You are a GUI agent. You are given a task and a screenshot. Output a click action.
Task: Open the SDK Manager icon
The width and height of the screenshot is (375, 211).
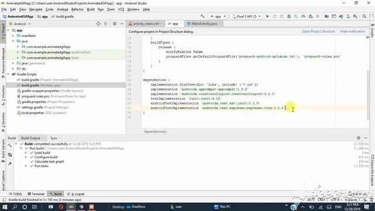355,16
